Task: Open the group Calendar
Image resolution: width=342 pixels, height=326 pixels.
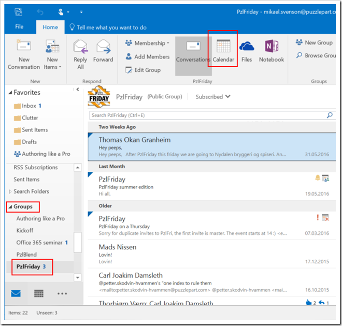Action: click(223, 51)
